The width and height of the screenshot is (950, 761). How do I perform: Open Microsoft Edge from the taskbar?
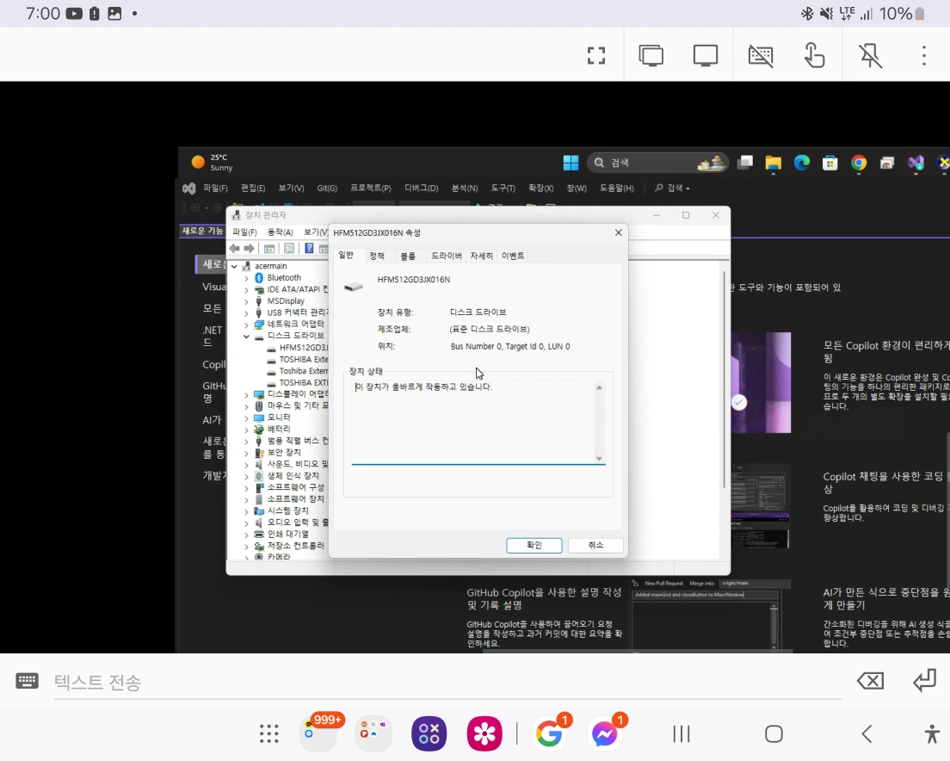click(801, 163)
